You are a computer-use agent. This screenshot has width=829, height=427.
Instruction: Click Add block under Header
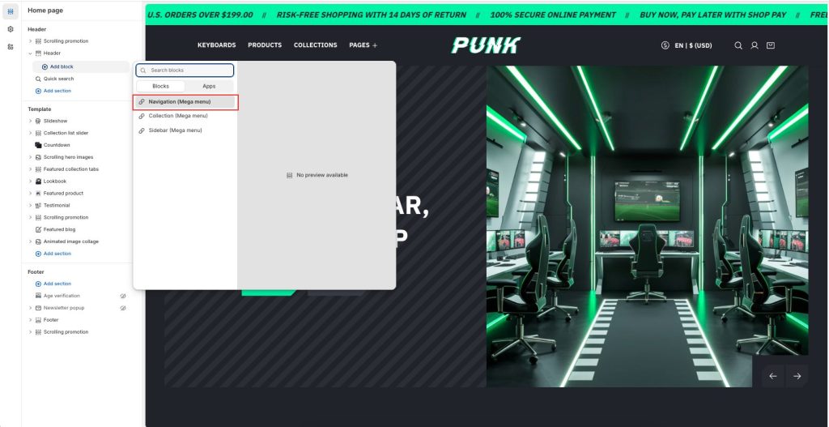(80, 67)
